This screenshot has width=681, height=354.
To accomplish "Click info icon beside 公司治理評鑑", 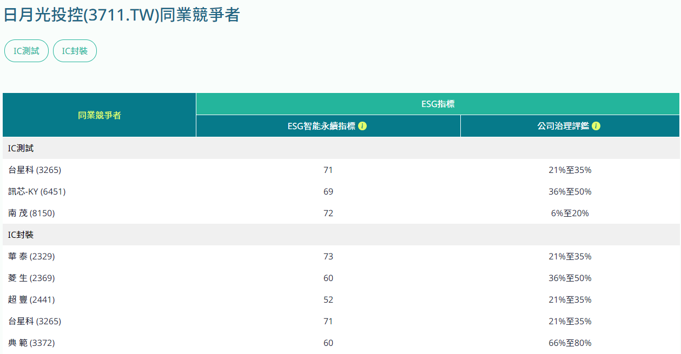I will [x=596, y=126].
